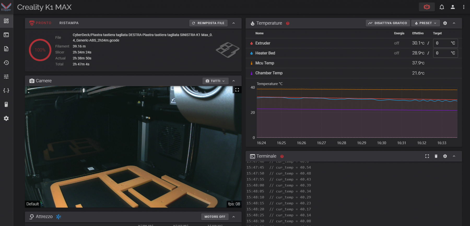Image resolution: width=470 pixels, height=226 pixels.
Task: Click Mcu Temp 37.9°C value
Action: tap(418, 63)
